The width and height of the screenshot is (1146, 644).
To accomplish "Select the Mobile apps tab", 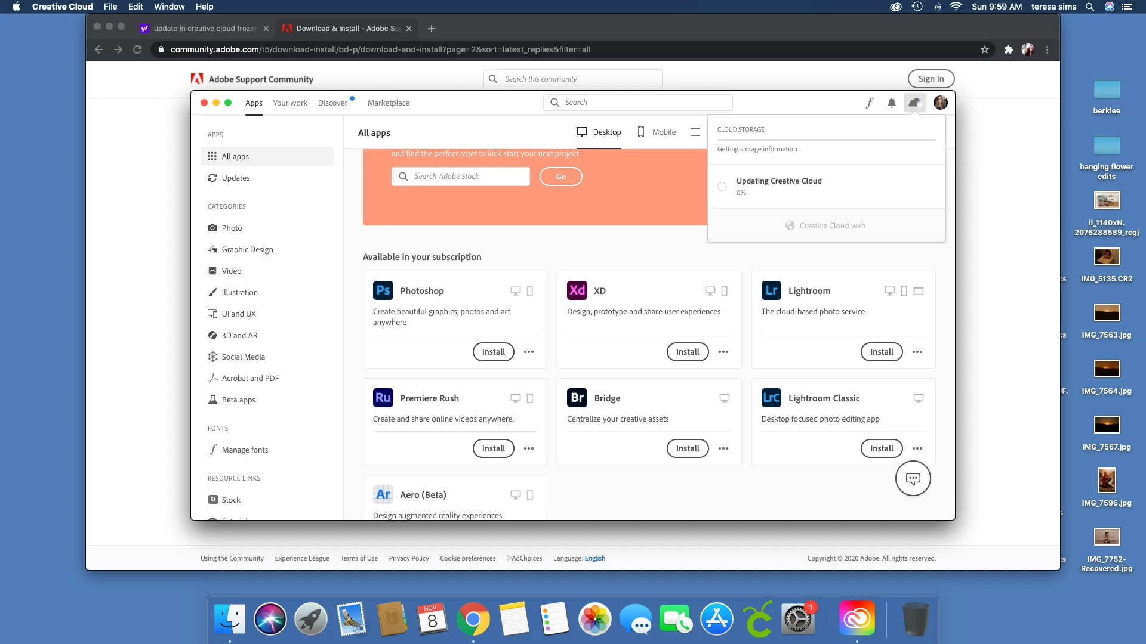I will (x=657, y=132).
